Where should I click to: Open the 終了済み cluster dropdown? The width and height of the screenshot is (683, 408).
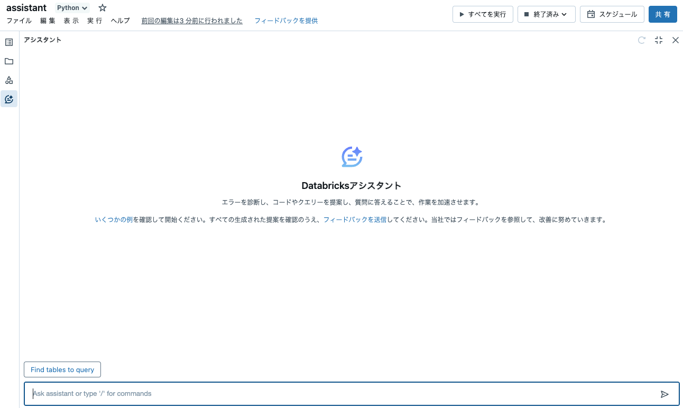546,14
